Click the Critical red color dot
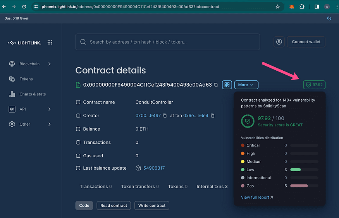This screenshot has height=218, width=339. tap(243, 145)
